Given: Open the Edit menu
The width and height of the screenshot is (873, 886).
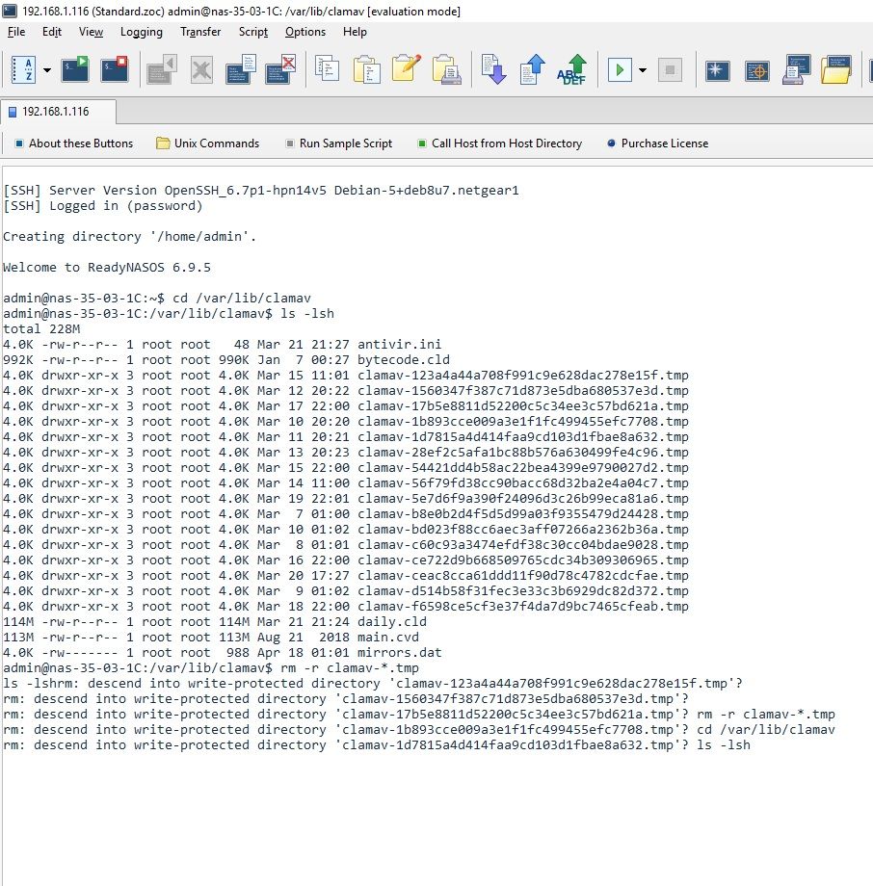Looking at the screenshot, I should click(x=51, y=32).
